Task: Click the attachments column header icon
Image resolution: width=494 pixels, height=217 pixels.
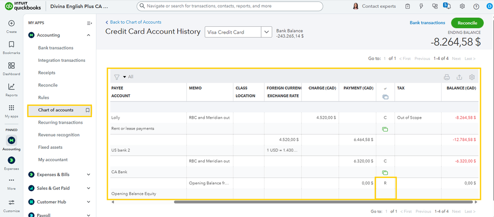Action: point(385,97)
